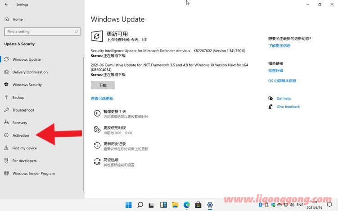Select Windows Update in sidebar

pos(27,59)
